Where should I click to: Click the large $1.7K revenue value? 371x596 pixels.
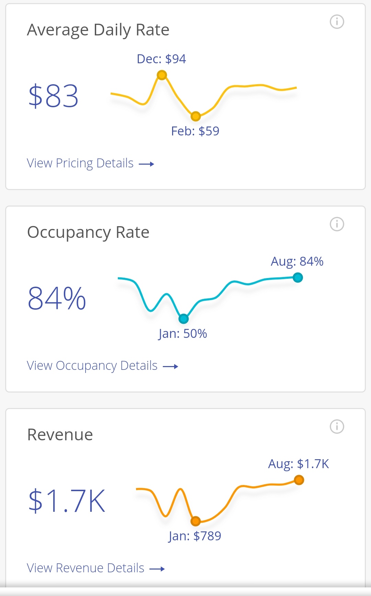coord(67,501)
